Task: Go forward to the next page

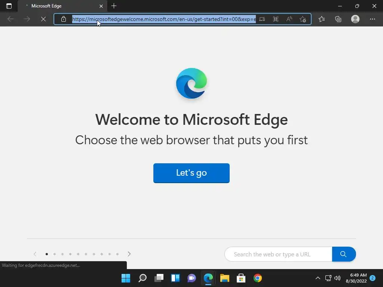Action: point(27,19)
